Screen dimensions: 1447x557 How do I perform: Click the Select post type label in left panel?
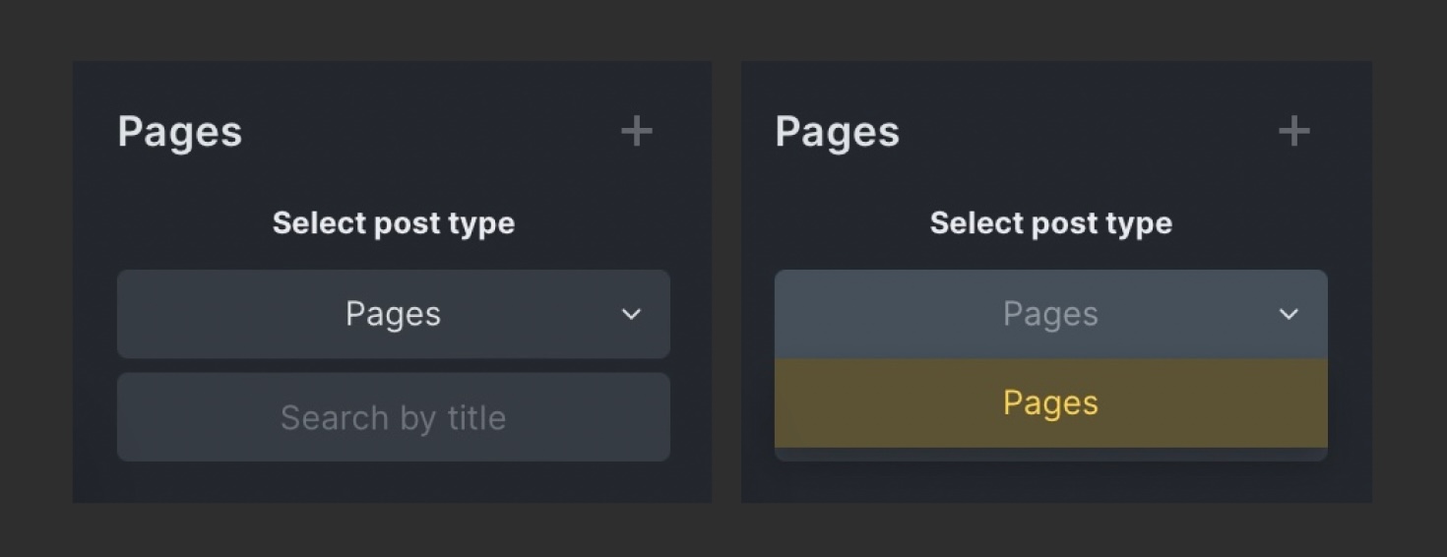(x=394, y=223)
